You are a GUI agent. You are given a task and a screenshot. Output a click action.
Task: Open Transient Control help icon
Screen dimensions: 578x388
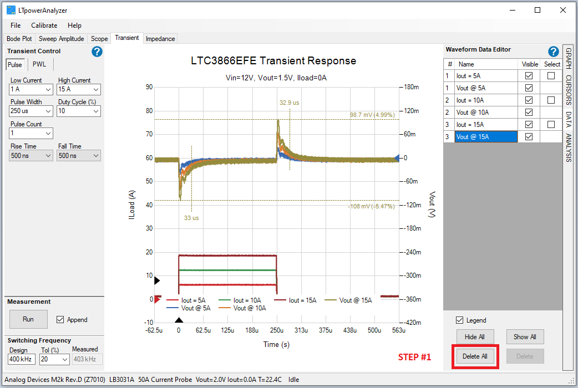coord(97,52)
